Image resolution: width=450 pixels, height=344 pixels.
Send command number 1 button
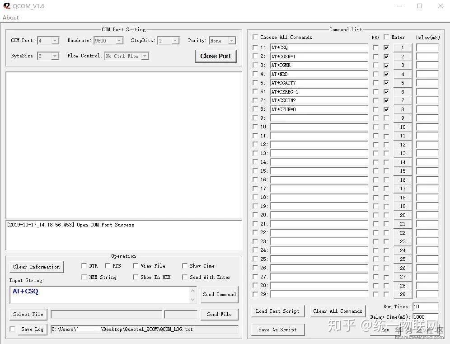[403, 47]
